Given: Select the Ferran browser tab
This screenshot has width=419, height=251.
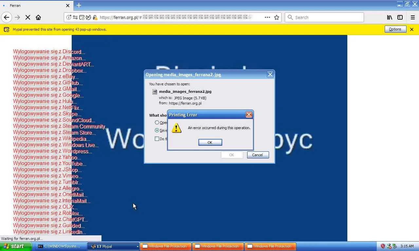Looking at the screenshot, I should 36,6.
